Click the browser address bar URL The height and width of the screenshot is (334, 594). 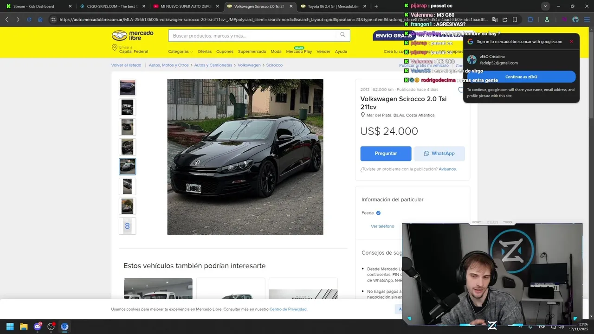(274, 19)
